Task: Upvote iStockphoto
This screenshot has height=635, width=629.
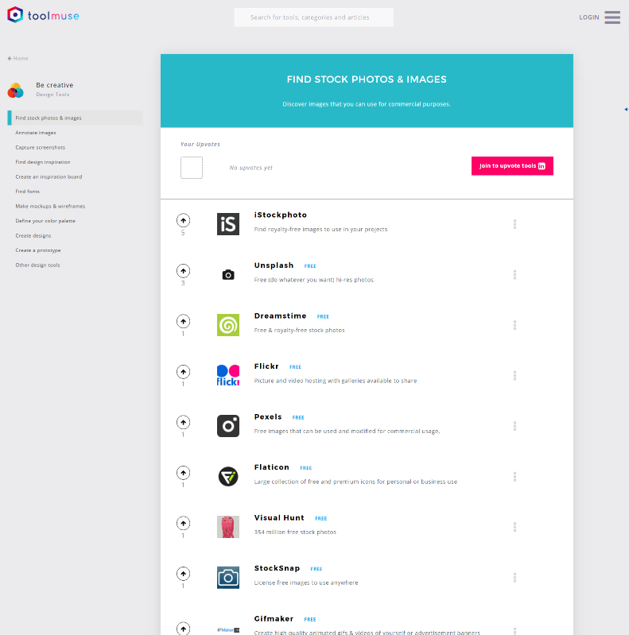Action: [183, 220]
